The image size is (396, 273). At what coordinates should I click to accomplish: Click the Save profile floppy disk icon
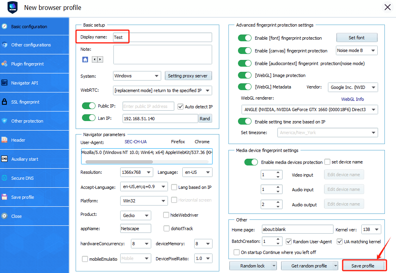click(4, 197)
